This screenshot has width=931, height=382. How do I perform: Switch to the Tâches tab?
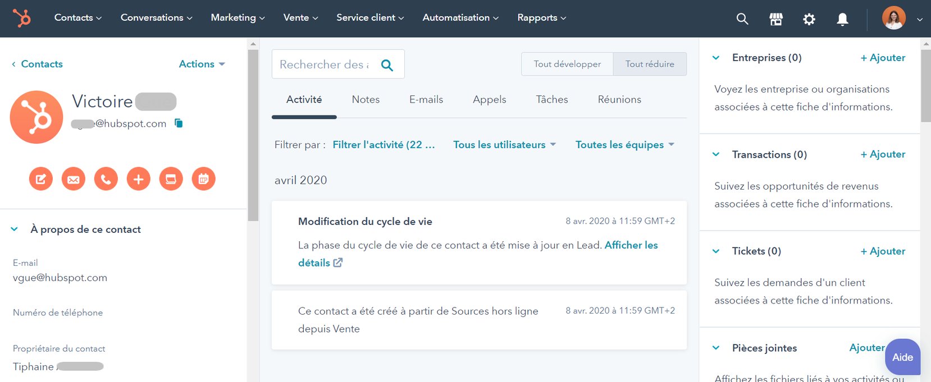552,99
